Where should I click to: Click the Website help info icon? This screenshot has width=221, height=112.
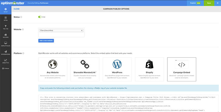(x=23, y=29)
